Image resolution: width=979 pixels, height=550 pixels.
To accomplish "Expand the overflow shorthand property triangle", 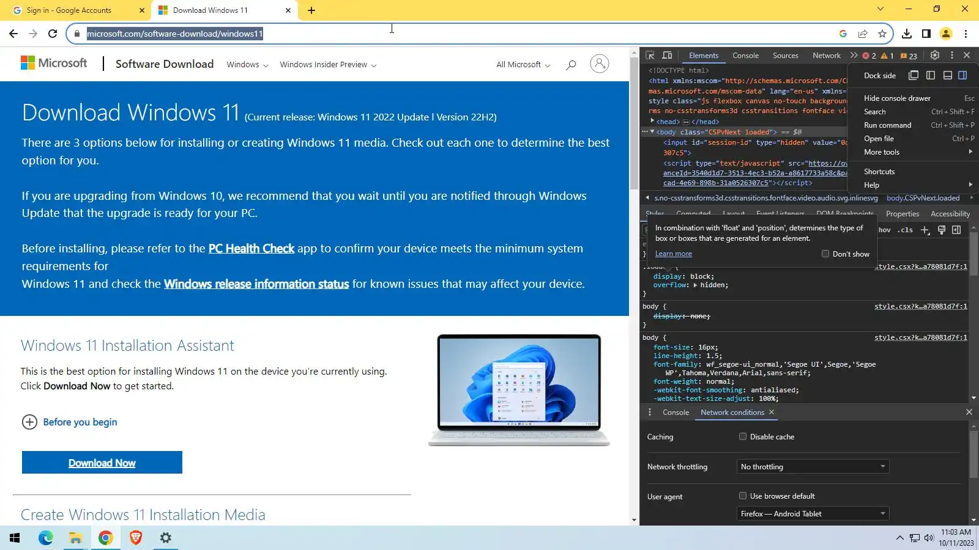I will (x=695, y=285).
